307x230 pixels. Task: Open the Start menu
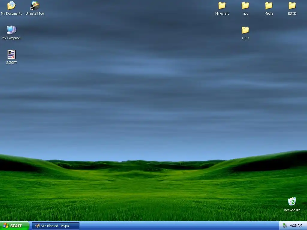(x=14, y=226)
